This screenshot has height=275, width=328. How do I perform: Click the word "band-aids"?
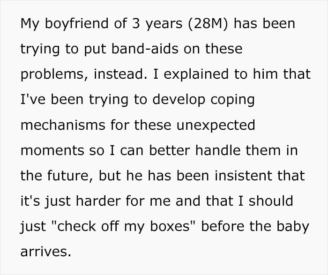(145, 48)
